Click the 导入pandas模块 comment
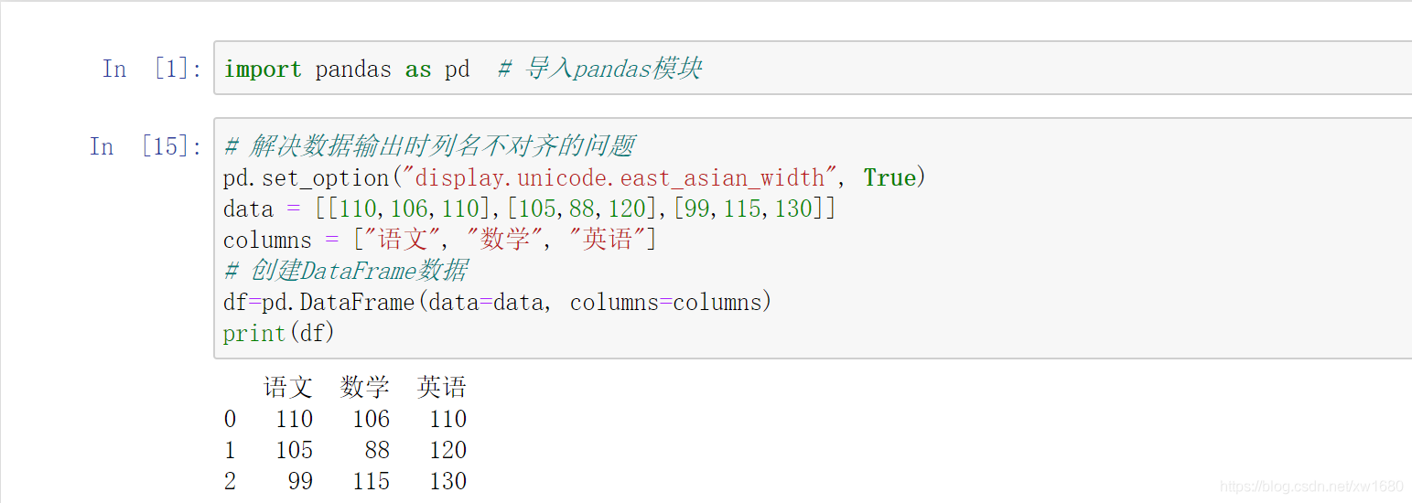 coord(599,69)
